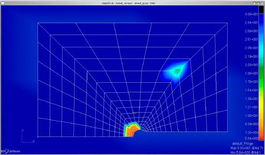265x155 pixels.
Task: Select the legend value 1.70+001
Action: click(x=251, y=82)
